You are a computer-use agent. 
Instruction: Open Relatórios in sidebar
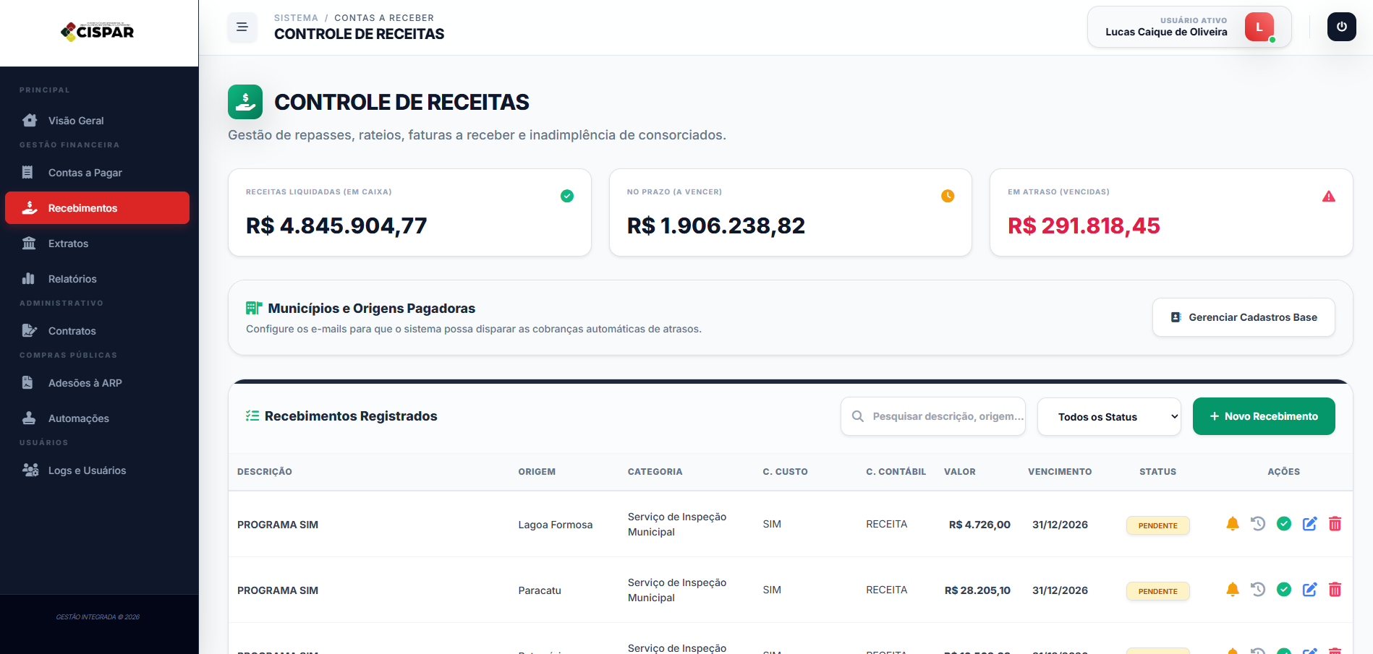[97, 279]
